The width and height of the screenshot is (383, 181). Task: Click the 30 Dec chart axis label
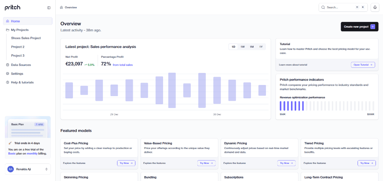[x=217, y=114]
